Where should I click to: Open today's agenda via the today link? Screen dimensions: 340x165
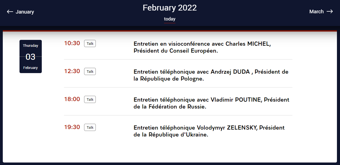(170, 19)
